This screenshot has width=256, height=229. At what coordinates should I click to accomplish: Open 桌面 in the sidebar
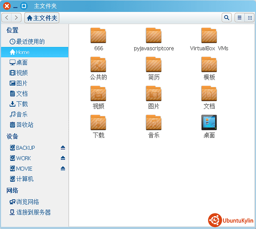(35, 62)
